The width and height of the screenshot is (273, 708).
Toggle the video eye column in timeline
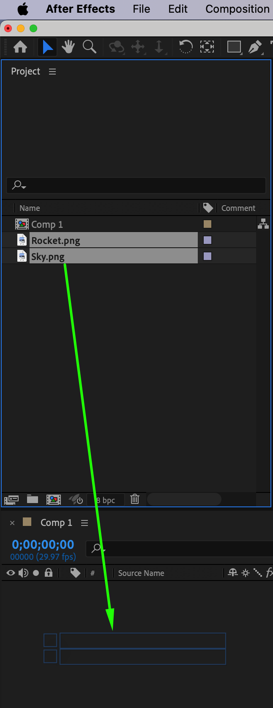coord(11,573)
